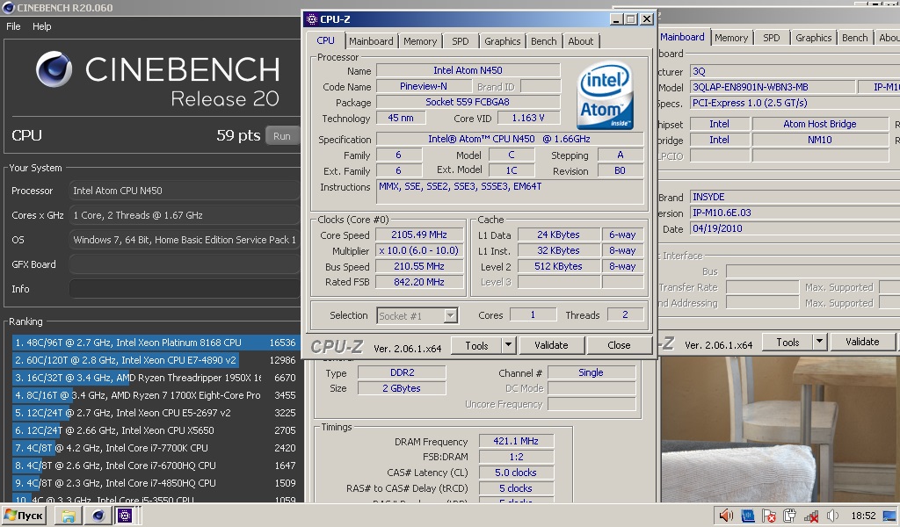This screenshot has width=900, height=527.
Task: Click the empty GFX Board field
Action: pos(184,264)
